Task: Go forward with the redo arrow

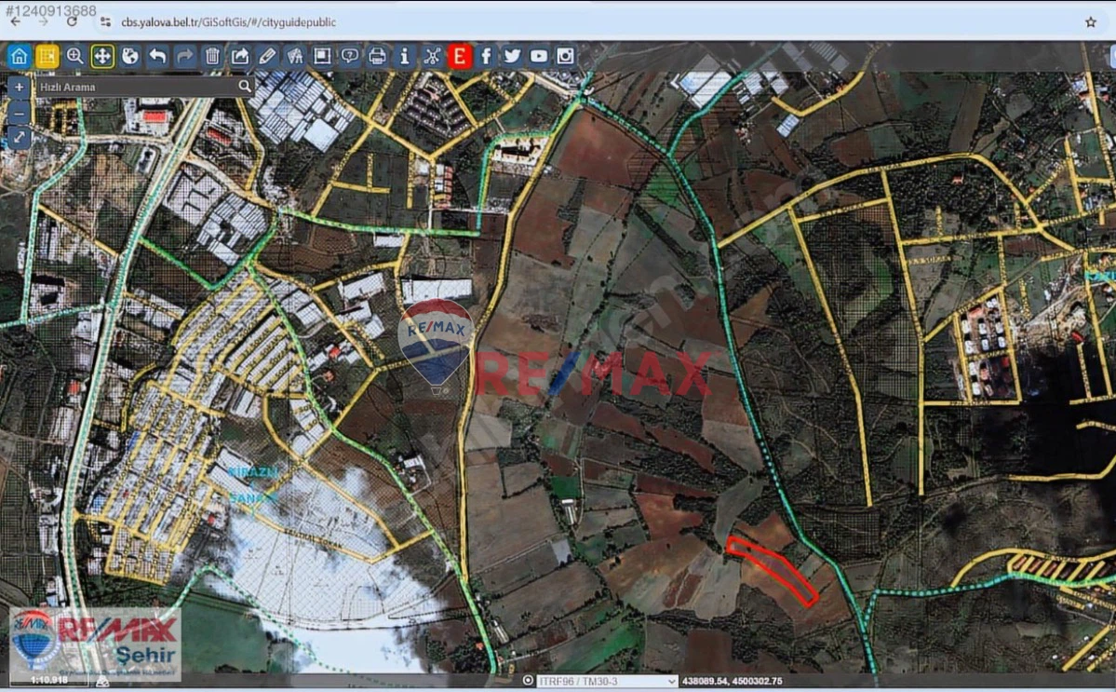Action: (184, 56)
